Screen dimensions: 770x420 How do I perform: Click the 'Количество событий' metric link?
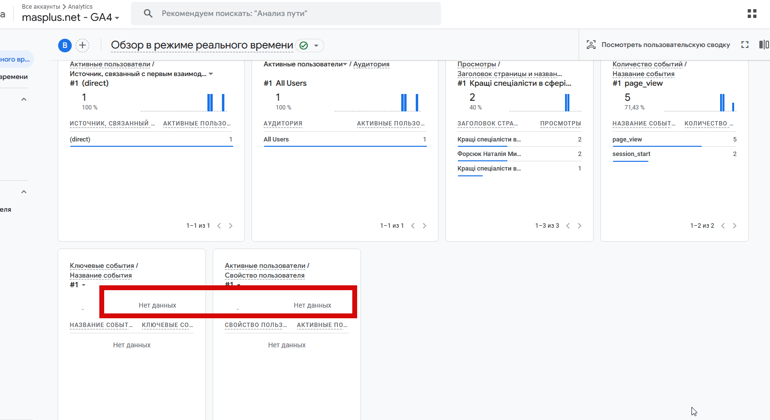pyautogui.click(x=647, y=64)
